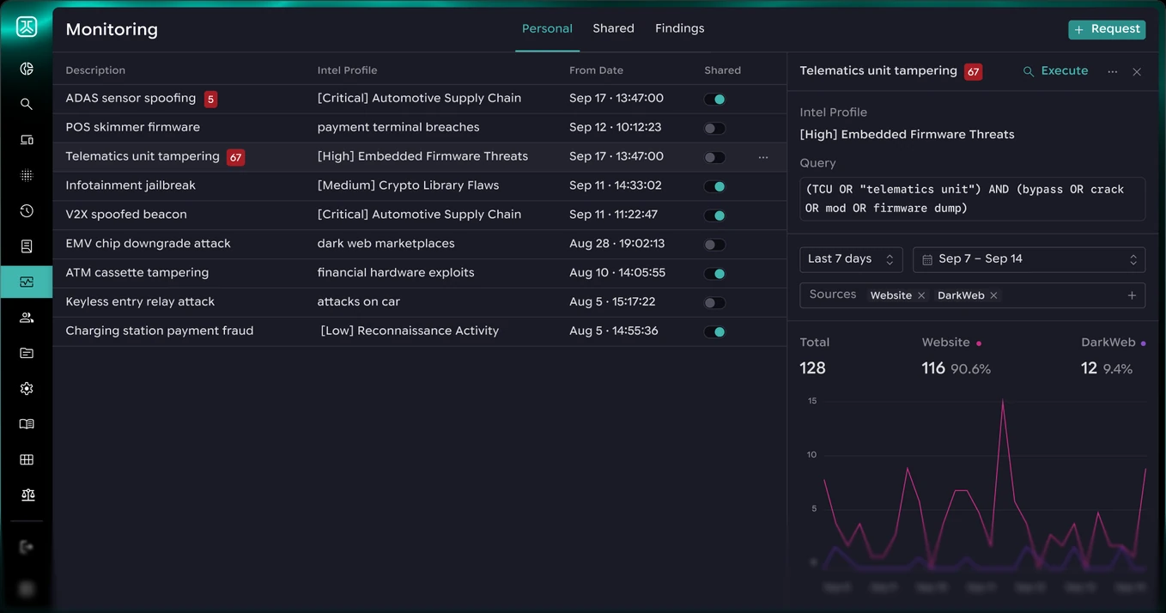Open the reports document icon in sidebar
This screenshot has height=613, width=1166.
pos(27,246)
